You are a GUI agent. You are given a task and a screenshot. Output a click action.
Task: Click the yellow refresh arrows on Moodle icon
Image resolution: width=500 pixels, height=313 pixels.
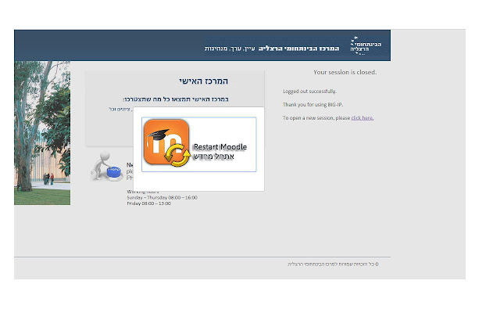coord(177,155)
